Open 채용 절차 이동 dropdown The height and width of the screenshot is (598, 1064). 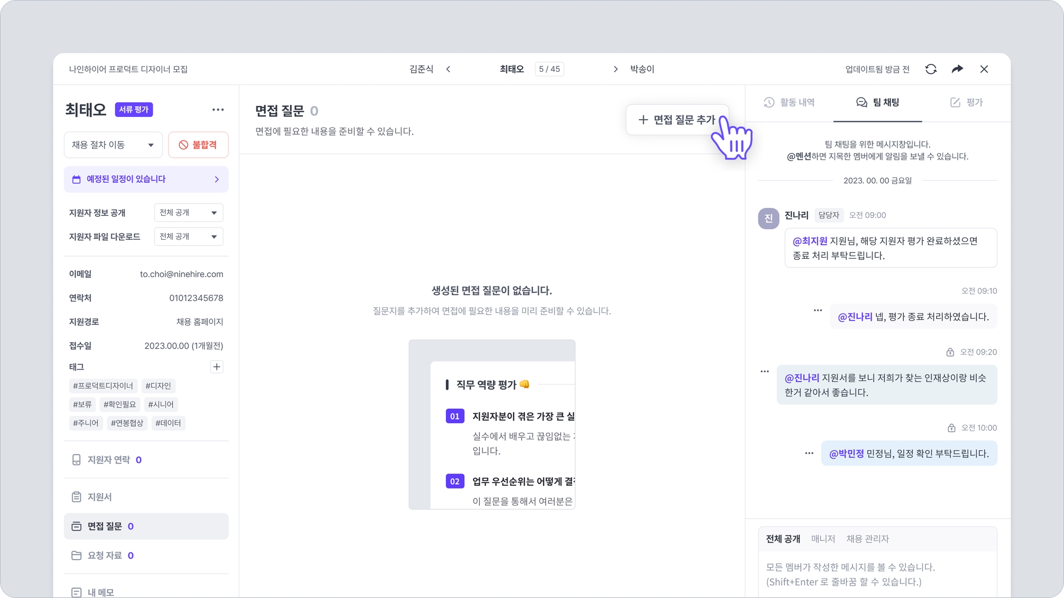pyautogui.click(x=113, y=145)
